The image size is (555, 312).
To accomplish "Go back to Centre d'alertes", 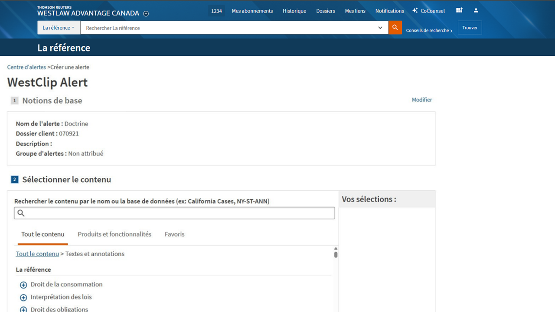I will [26, 67].
